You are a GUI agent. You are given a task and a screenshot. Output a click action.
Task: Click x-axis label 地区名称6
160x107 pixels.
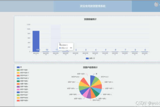tap(115, 54)
